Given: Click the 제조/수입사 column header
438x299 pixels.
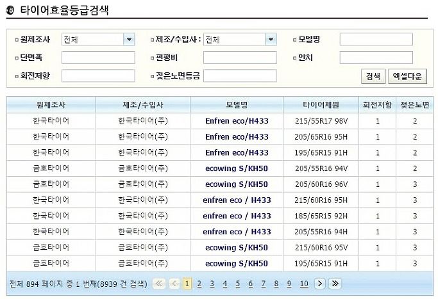Looking at the screenshot, I should (x=143, y=105).
